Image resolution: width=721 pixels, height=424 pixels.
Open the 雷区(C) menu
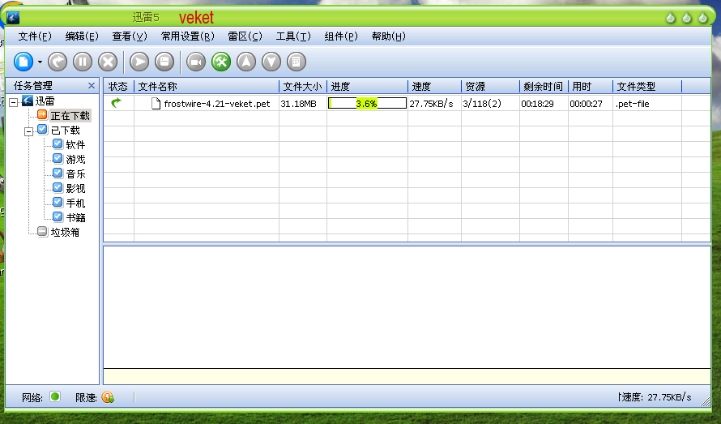pyautogui.click(x=245, y=36)
